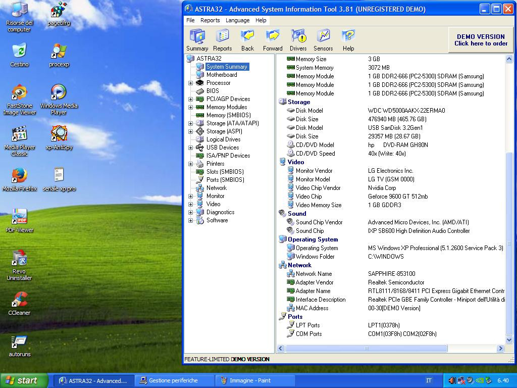Image resolution: width=517 pixels, height=388 pixels.
Task: Open the Language menu
Action: pos(237,20)
